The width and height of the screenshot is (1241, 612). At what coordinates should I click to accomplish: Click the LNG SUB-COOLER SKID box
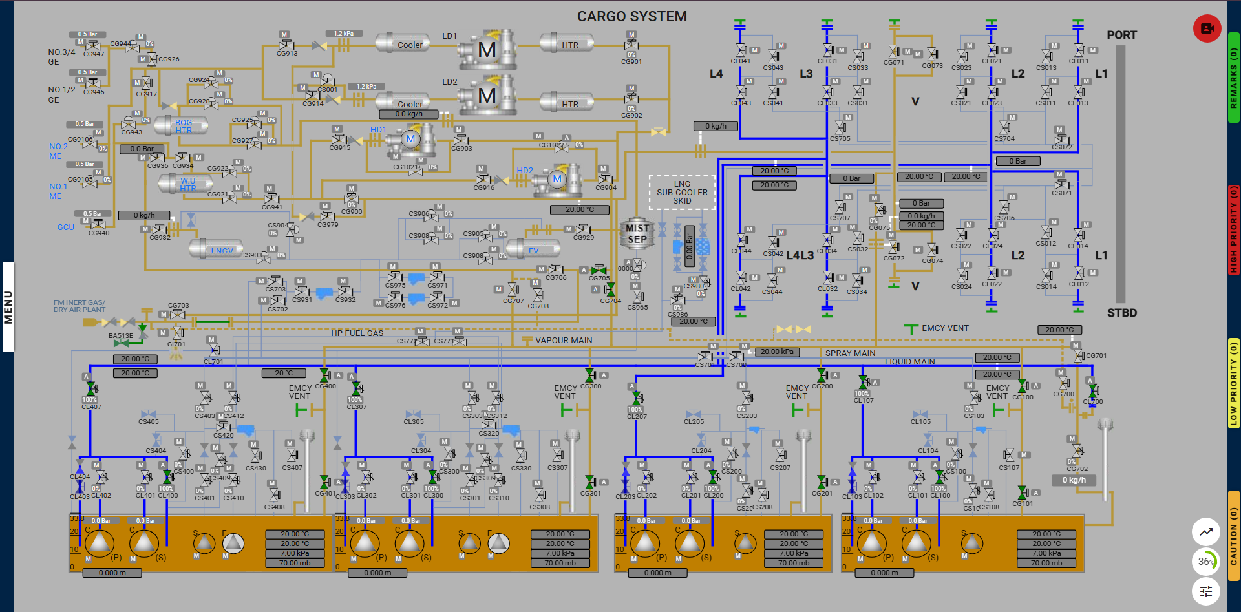pos(682,193)
